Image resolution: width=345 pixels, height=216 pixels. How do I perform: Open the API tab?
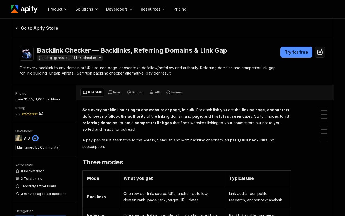tap(155, 92)
